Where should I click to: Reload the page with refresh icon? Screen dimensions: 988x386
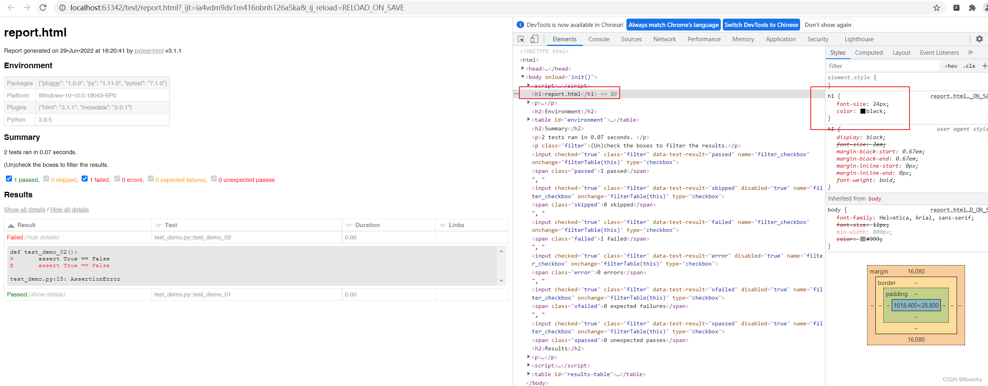click(x=43, y=8)
